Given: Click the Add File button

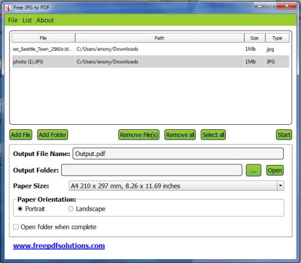Looking at the screenshot, I should [21, 135].
